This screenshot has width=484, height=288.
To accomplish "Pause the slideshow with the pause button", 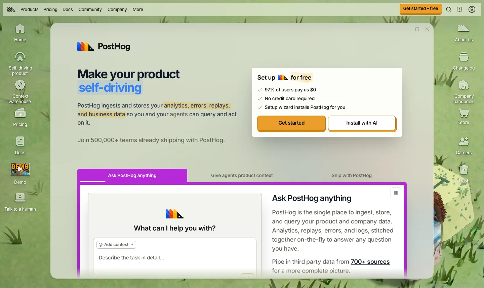I will click(x=396, y=193).
